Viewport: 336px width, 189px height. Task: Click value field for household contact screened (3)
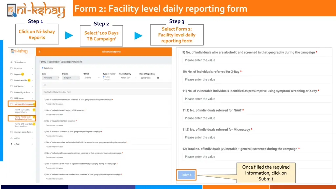[108, 125]
